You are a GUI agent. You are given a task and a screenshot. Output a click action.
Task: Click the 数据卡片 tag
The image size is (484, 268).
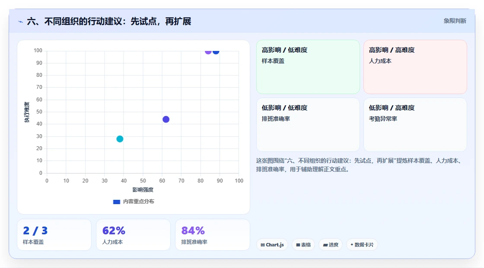click(362, 245)
